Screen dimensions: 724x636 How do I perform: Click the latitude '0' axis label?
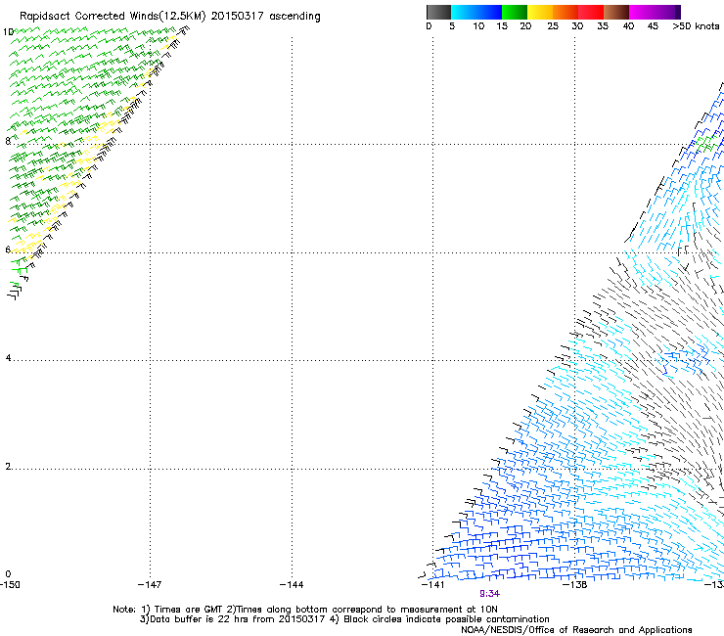[8, 574]
